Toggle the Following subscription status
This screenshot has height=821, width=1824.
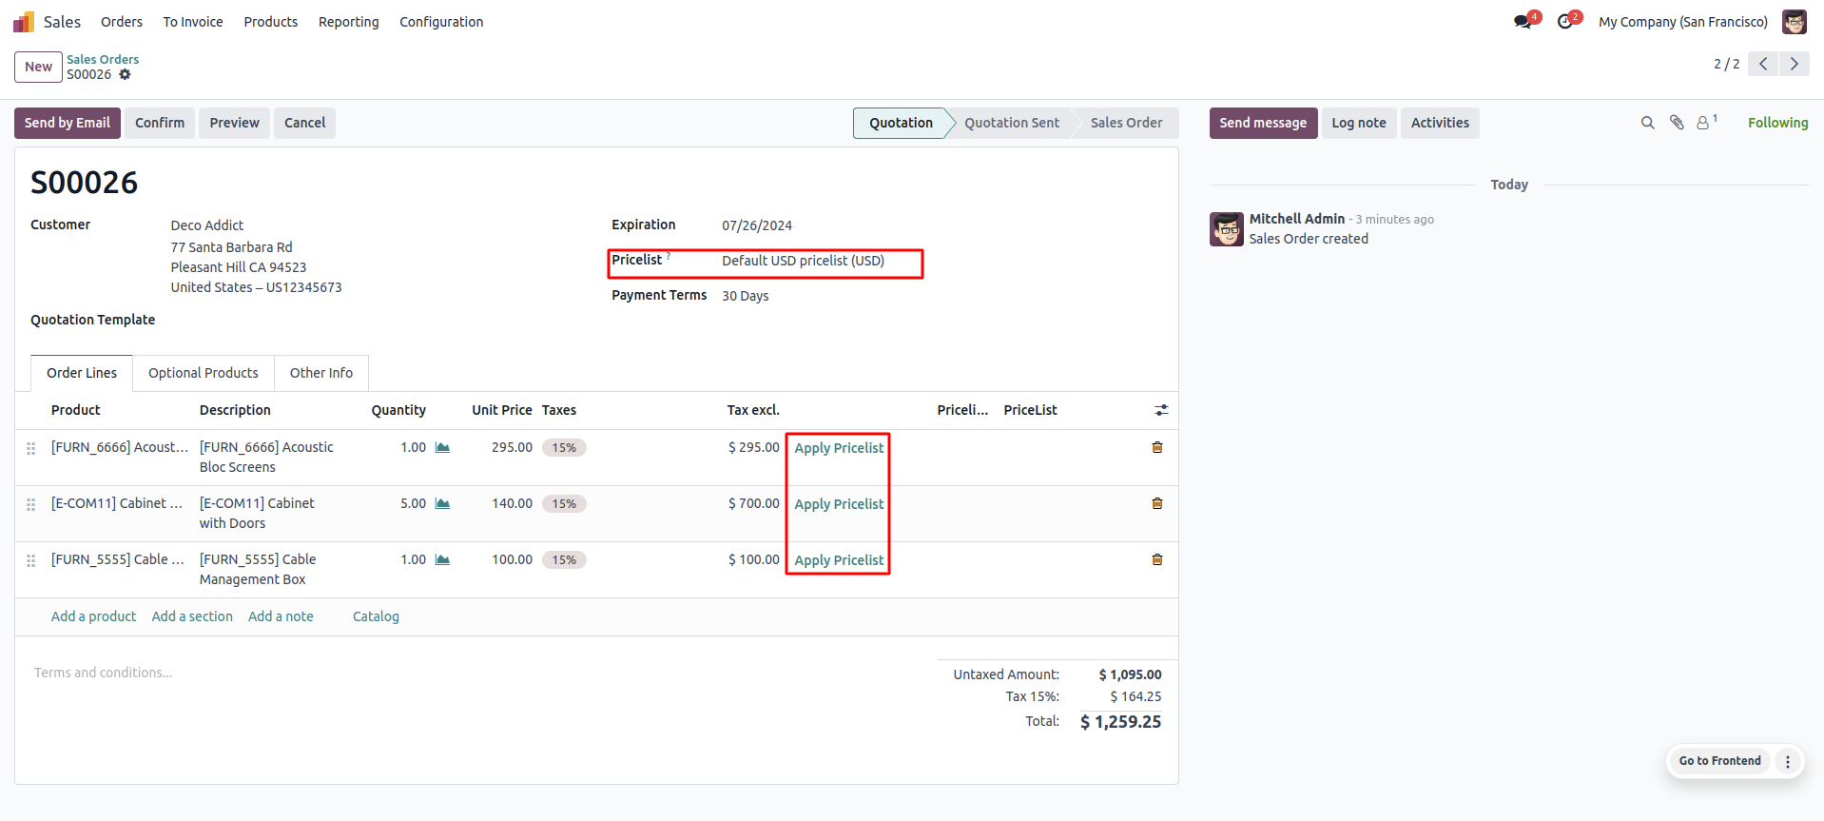click(x=1777, y=123)
